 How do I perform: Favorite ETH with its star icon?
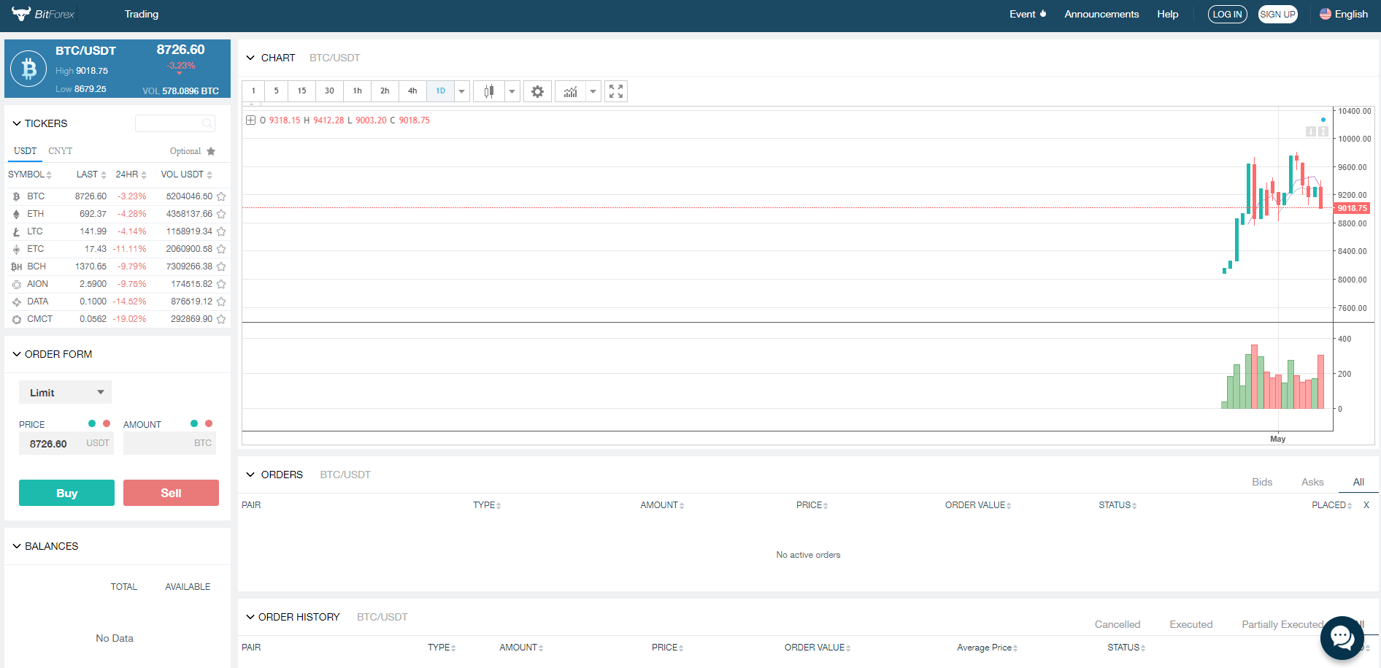click(x=221, y=214)
